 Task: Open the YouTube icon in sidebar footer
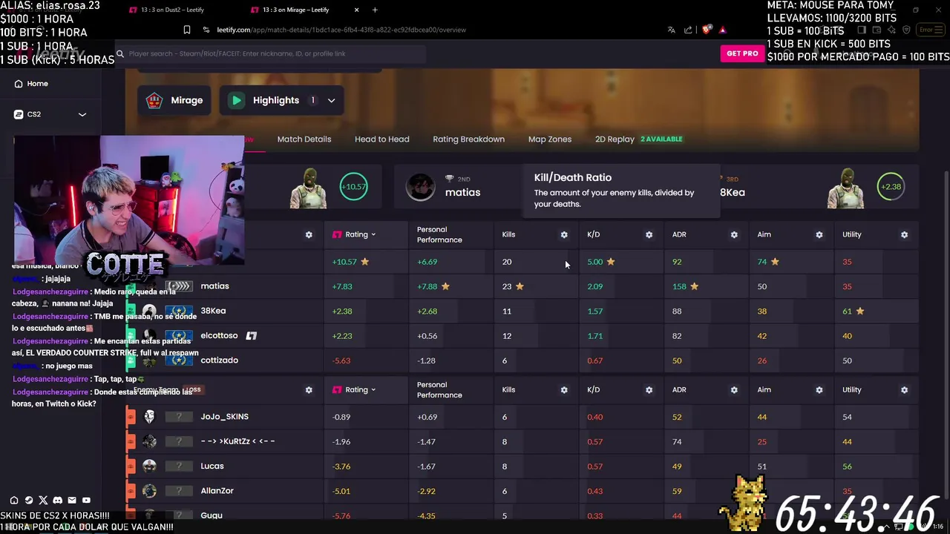pos(86,501)
